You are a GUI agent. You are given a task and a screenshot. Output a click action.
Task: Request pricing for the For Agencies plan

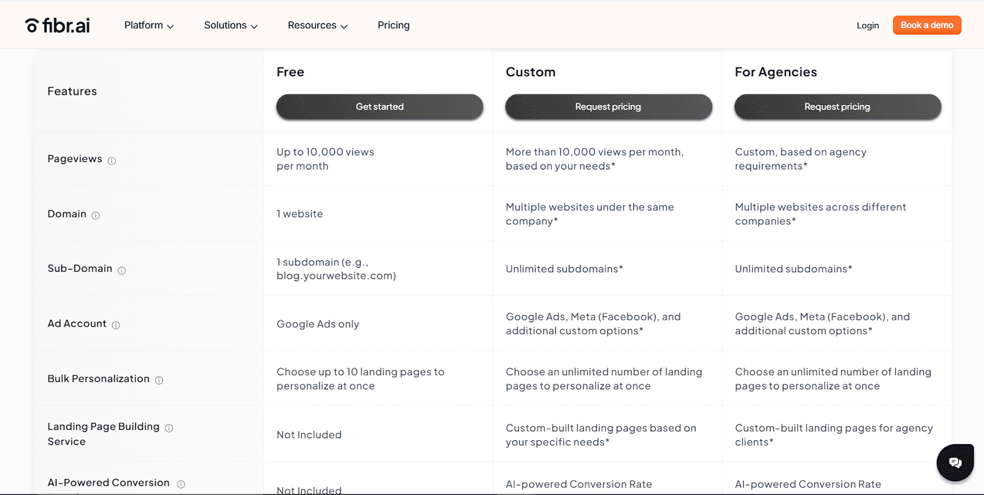(x=837, y=107)
